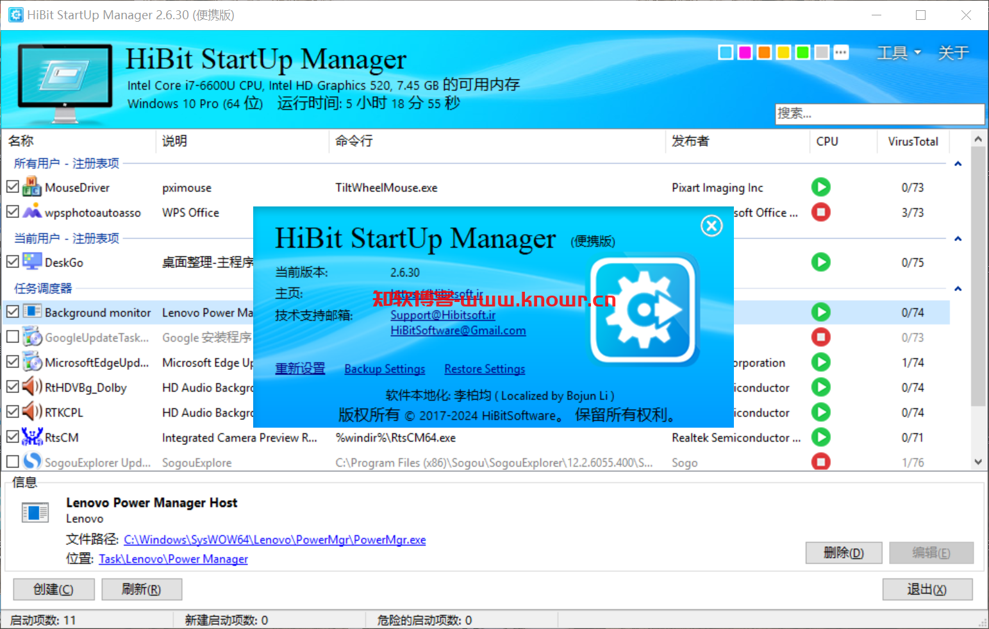Uncheck the RtHDVBg_Dolby task

(x=12, y=387)
